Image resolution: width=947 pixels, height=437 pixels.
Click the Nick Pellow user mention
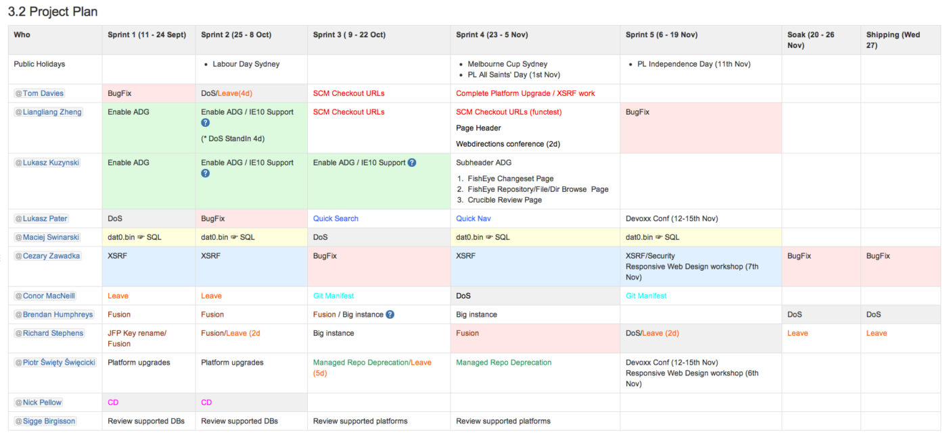pos(37,402)
